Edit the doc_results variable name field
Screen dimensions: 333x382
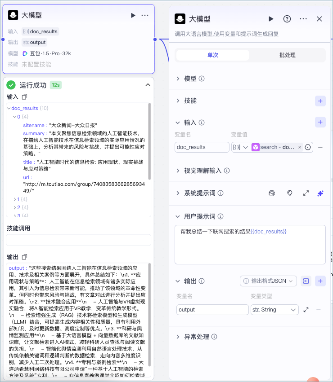pyautogui.click(x=202, y=147)
